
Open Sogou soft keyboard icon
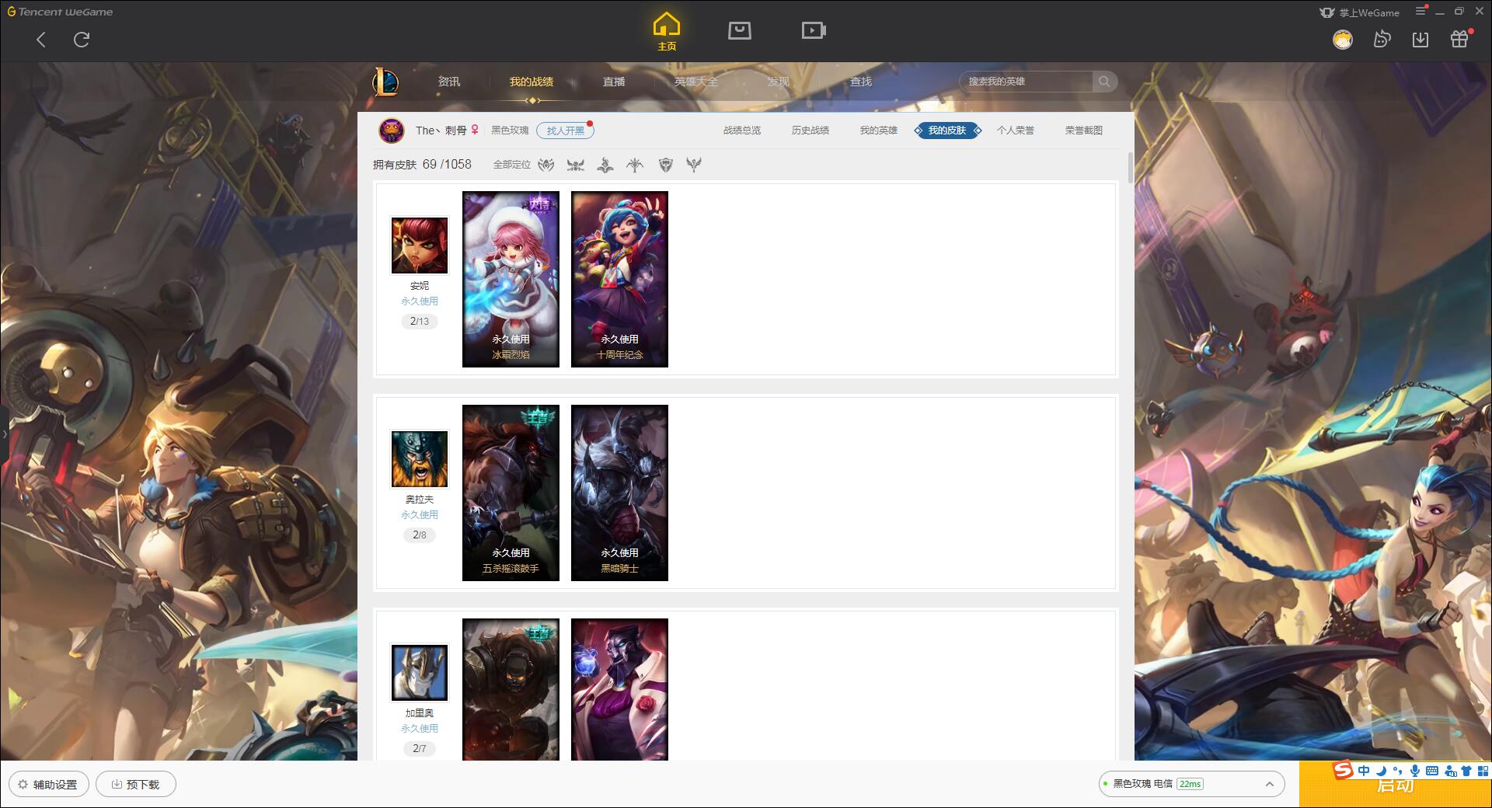pos(1432,771)
